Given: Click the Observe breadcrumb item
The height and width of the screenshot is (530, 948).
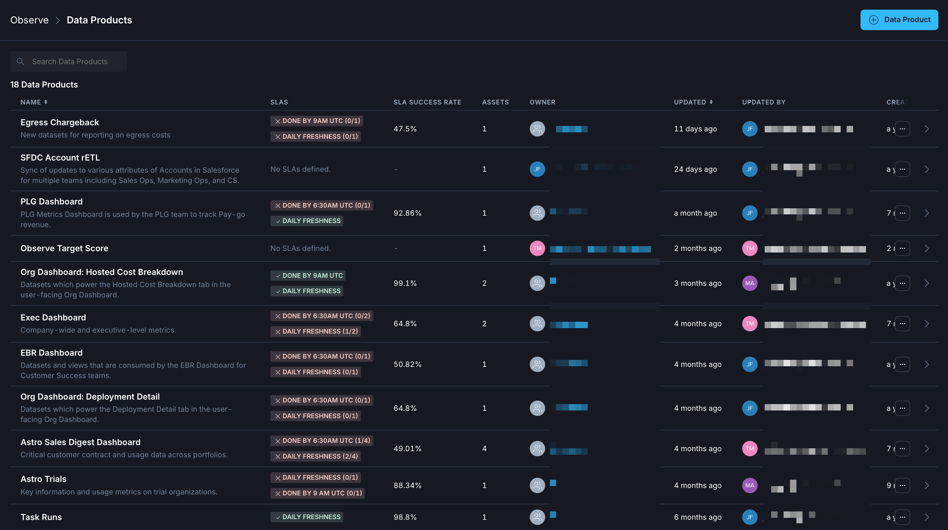Looking at the screenshot, I should (x=29, y=20).
